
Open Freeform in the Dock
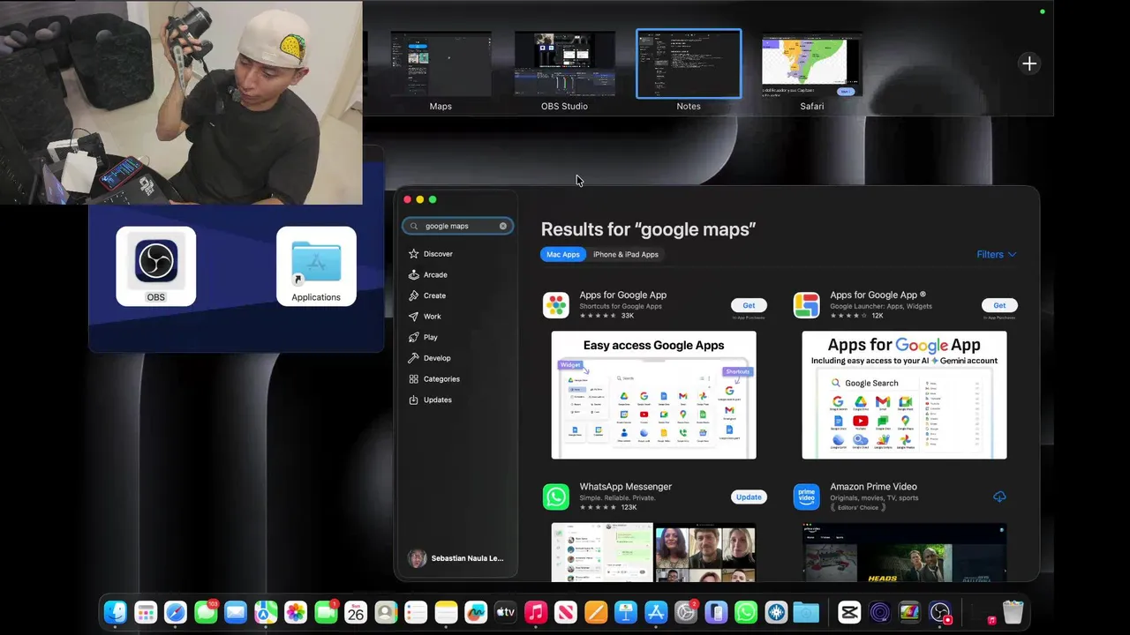coord(476,612)
